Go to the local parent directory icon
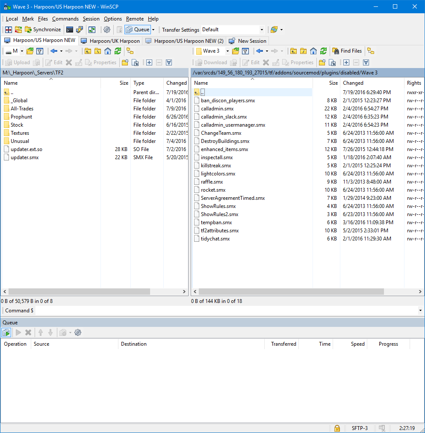The width and height of the screenshot is (425, 433). [88, 51]
